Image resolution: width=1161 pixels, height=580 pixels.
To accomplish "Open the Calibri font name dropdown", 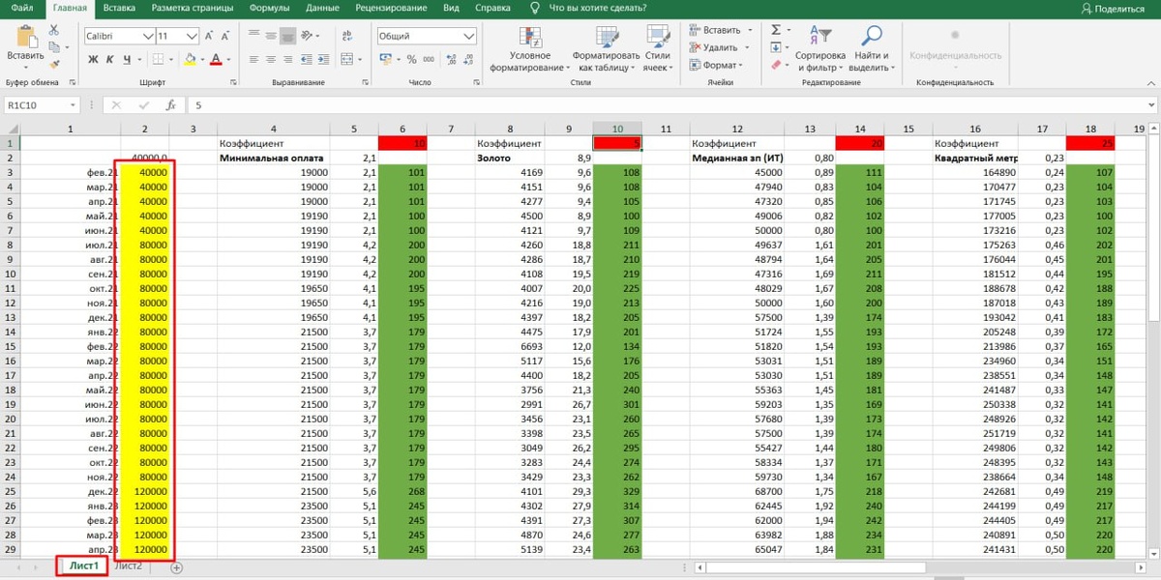I will (148, 36).
